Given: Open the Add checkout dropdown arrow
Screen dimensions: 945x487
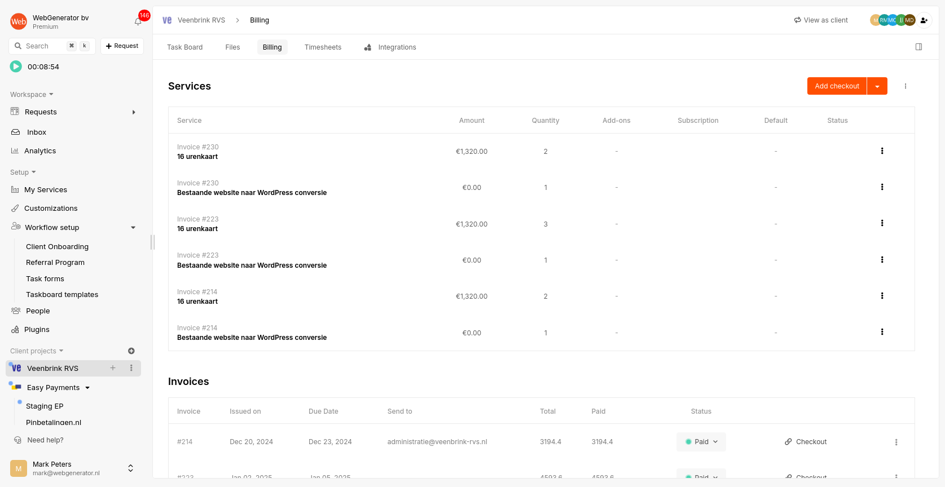Looking at the screenshot, I should pos(877,86).
